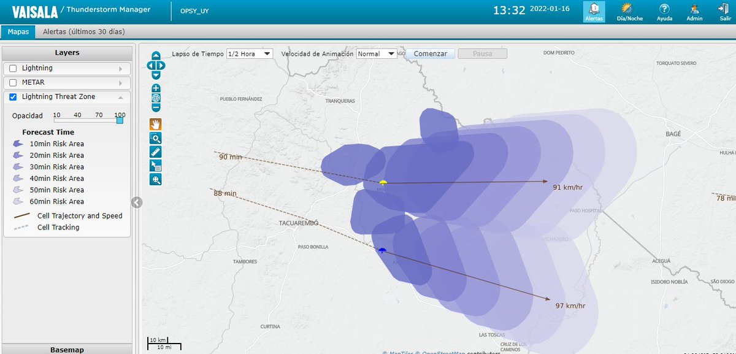
Task: Pan the map right
Action: pos(161,65)
